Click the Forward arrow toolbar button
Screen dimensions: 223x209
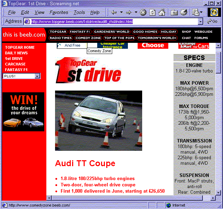[x=129, y=13]
